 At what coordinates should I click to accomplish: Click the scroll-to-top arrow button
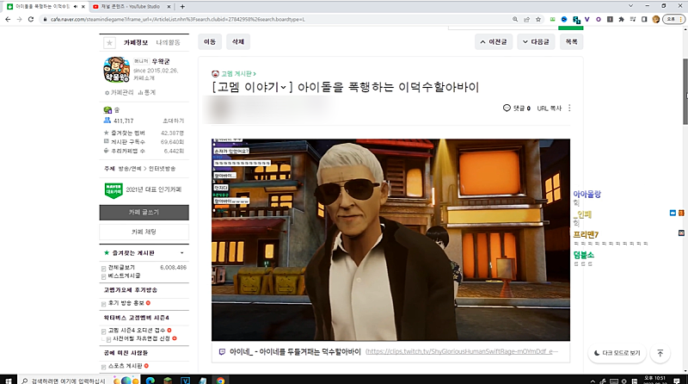660,353
